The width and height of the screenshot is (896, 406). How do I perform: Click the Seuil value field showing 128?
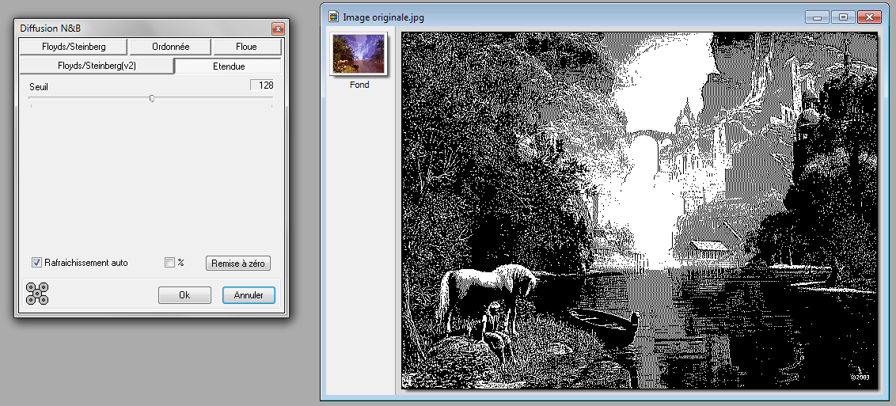click(262, 85)
